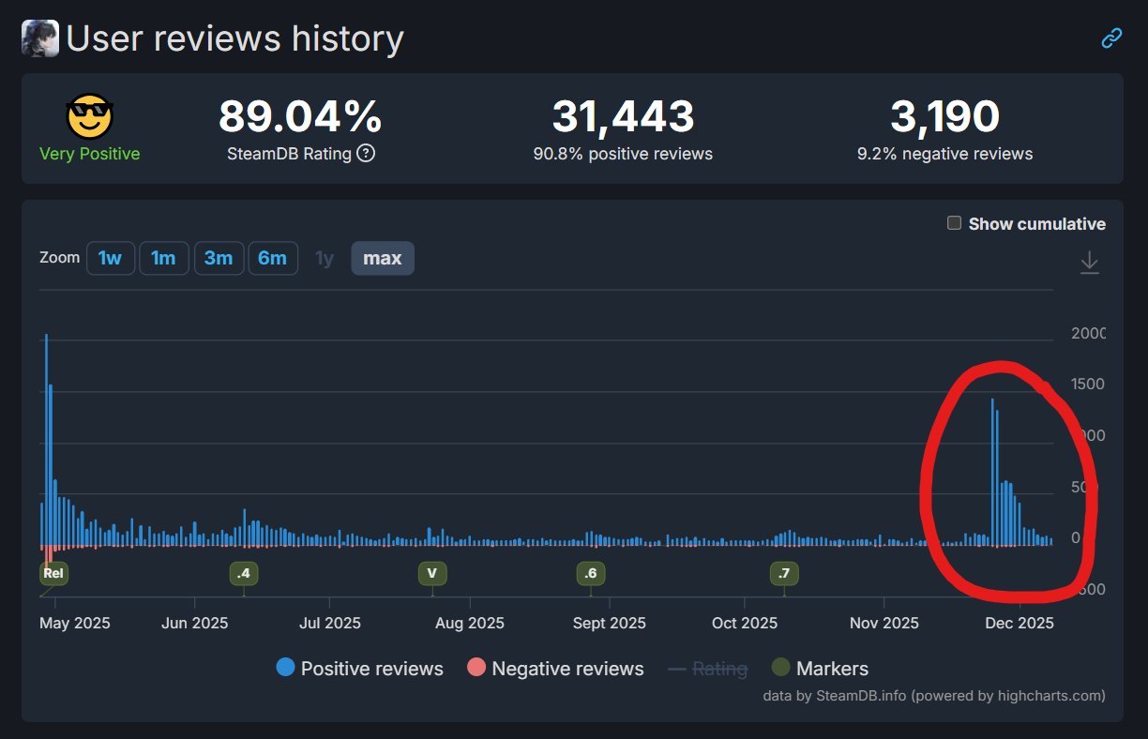The height and width of the screenshot is (739, 1148).
Task: Click the tallest release-day bar in May
Action: (x=46, y=439)
